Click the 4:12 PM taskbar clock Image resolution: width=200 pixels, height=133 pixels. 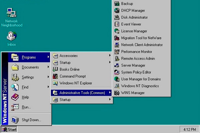point(189,129)
